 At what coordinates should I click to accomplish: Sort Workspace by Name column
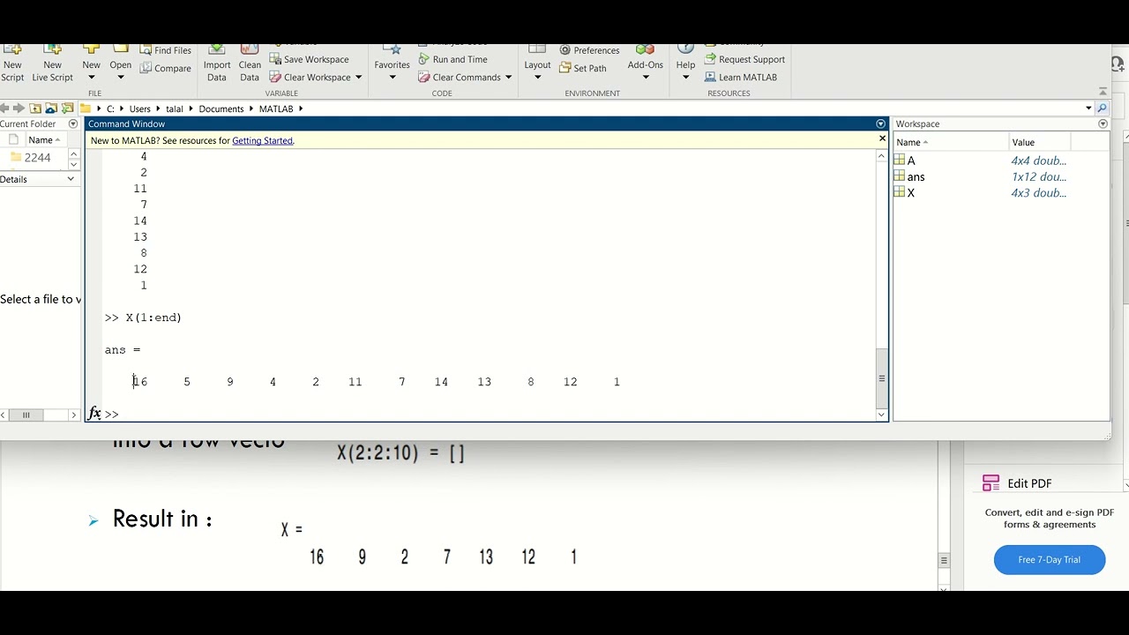point(951,142)
